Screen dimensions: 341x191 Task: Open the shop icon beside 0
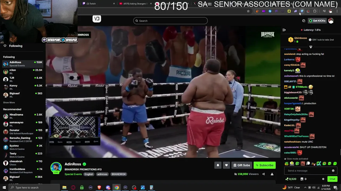[302, 179]
